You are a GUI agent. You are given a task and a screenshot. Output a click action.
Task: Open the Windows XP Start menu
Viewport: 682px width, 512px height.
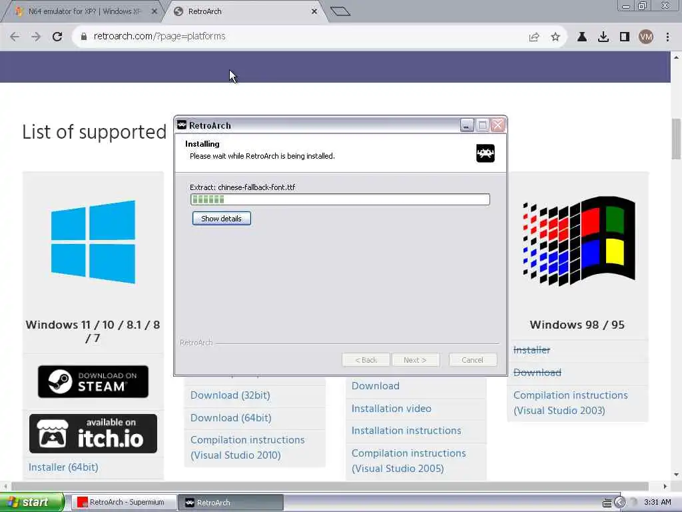point(32,503)
